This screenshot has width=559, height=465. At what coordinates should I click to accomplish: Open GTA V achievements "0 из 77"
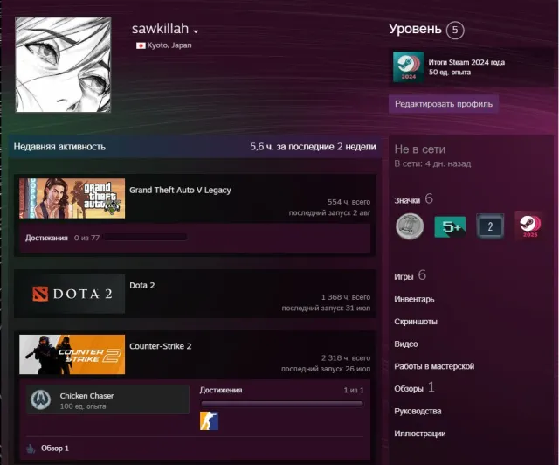click(x=86, y=238)
